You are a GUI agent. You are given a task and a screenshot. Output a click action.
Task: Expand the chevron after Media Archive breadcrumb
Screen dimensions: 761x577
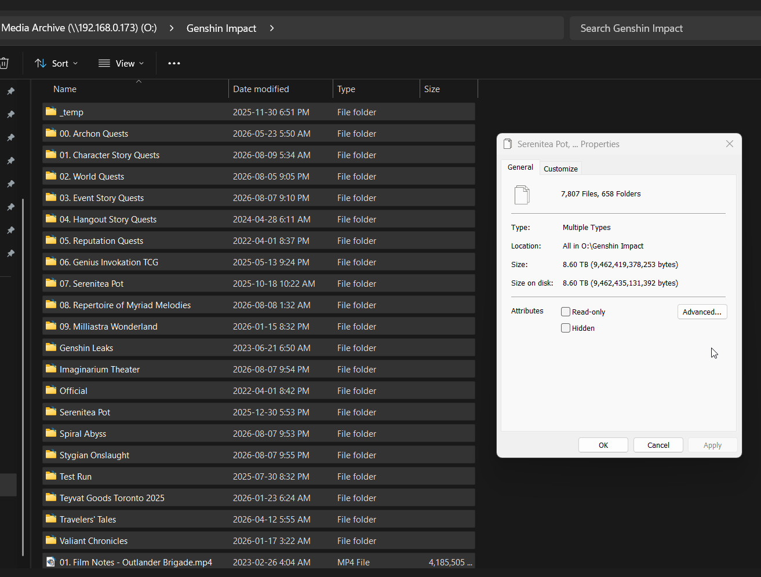[x=172, y=28]
